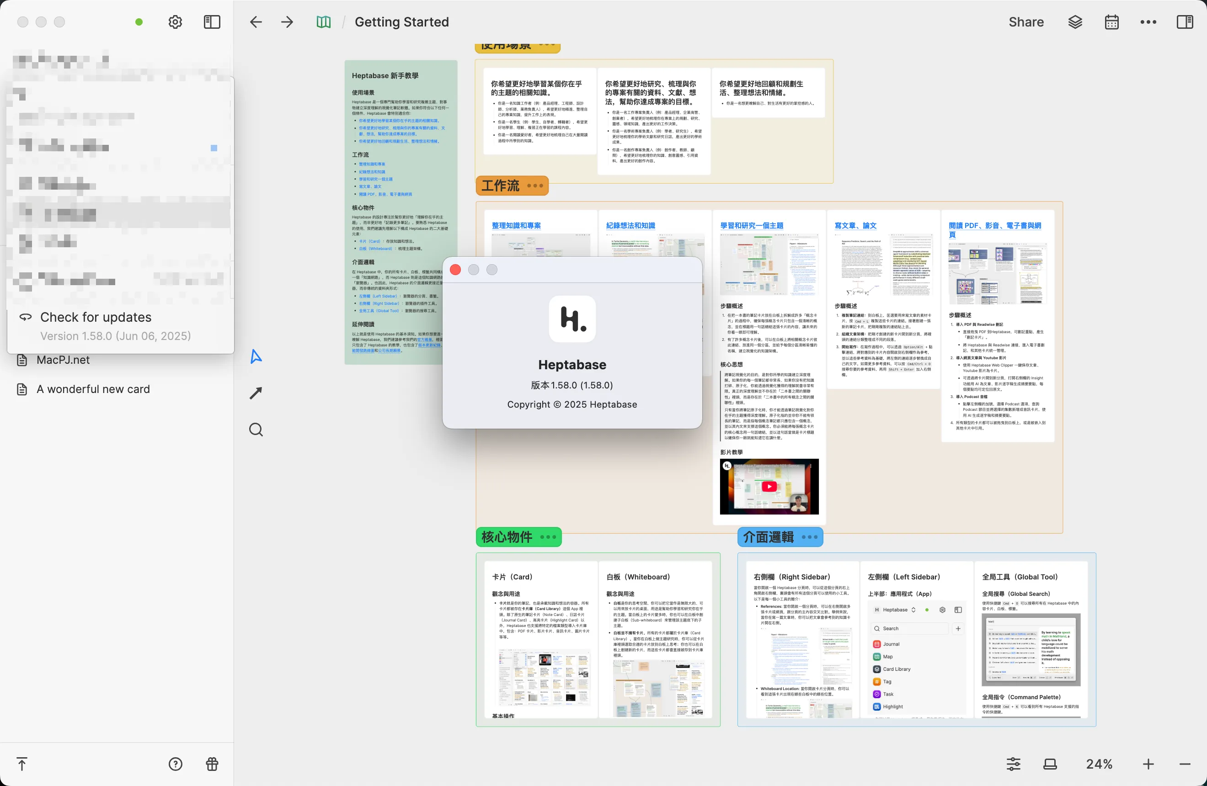Click the 版本 1.58.0 (1.58.0) text
This screenshot has height=786, width=1207.
coord(572,385)
